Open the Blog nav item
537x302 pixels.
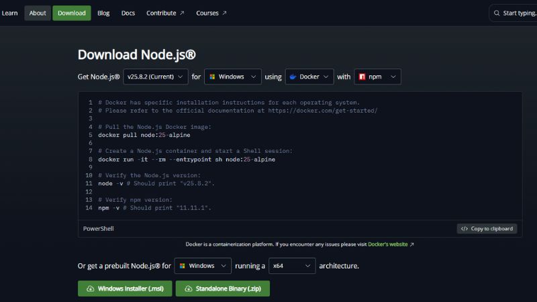103,13
